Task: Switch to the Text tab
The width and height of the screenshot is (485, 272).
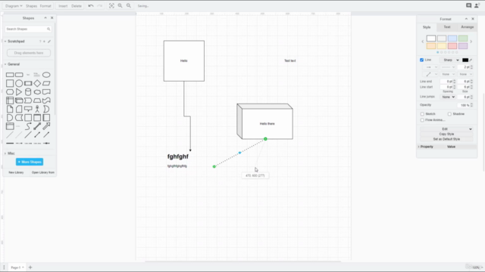Action: pyautogui.click(x=447, y=27)
